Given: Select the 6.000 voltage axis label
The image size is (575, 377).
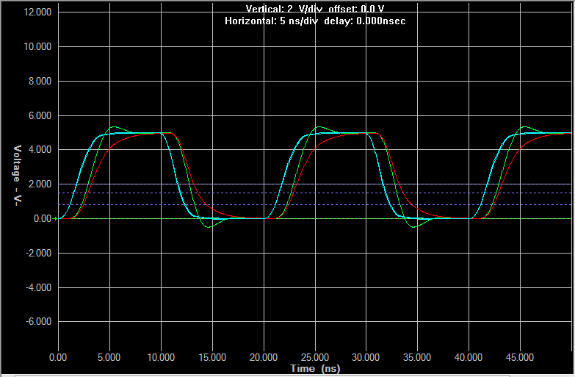Looking at the screenshot, I should point(40,115).
